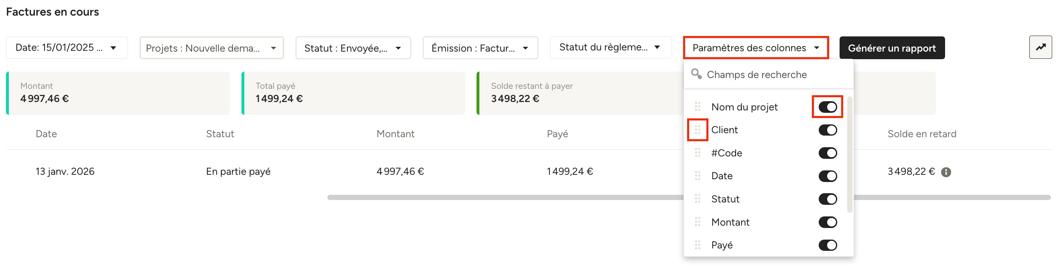Click the drag handle beside Payé
Image resolution: width=1059 pixels, height=268 pixels.
(x=697, y=245)
